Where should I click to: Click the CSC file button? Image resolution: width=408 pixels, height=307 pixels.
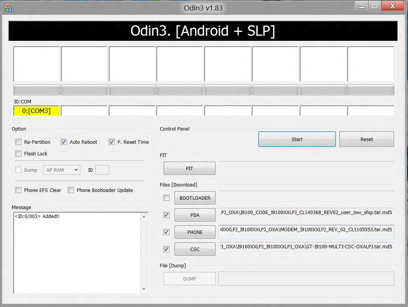click(195, 249)
